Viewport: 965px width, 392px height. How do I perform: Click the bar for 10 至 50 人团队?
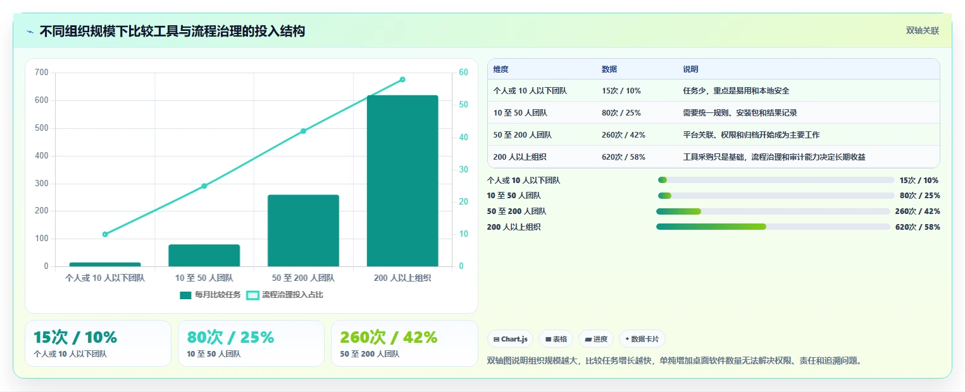pos(204,255)
